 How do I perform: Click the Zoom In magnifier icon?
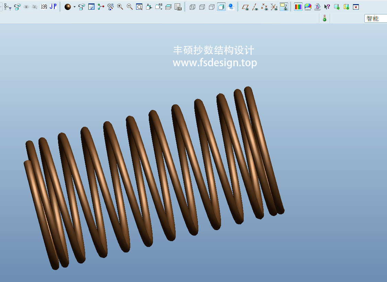coord(120,7)
